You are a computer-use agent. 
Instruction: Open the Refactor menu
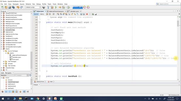pos(28,4)
